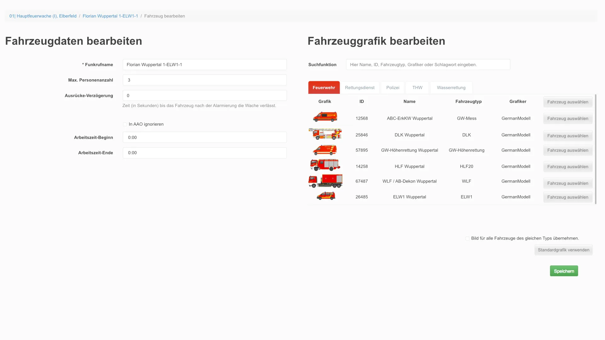The image size is (605, 340).
Task: Choose 'Fahrzeug auswählen' for DLK Wuppertal
Action: (568, 136)
